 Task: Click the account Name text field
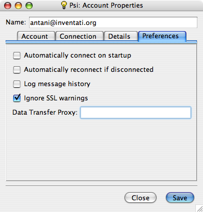click(x=113, y=22)
